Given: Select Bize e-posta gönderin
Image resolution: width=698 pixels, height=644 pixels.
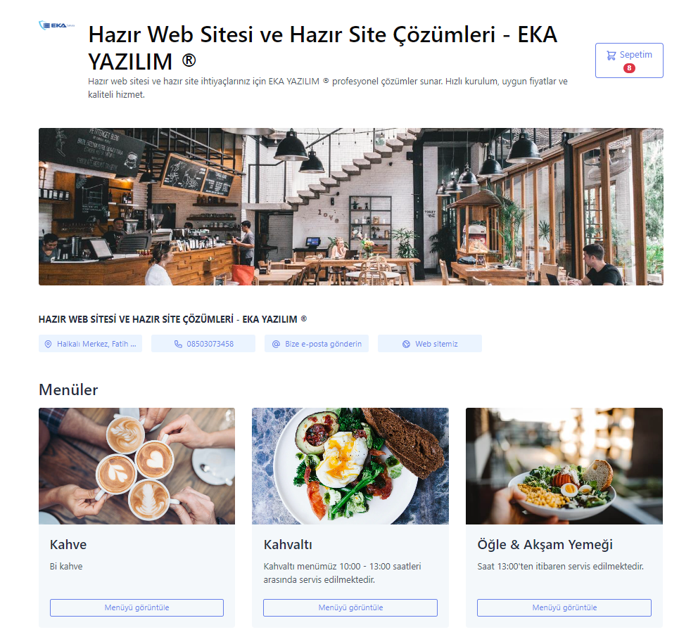Looking at the screenshot, I should click(x=317, y=343).
